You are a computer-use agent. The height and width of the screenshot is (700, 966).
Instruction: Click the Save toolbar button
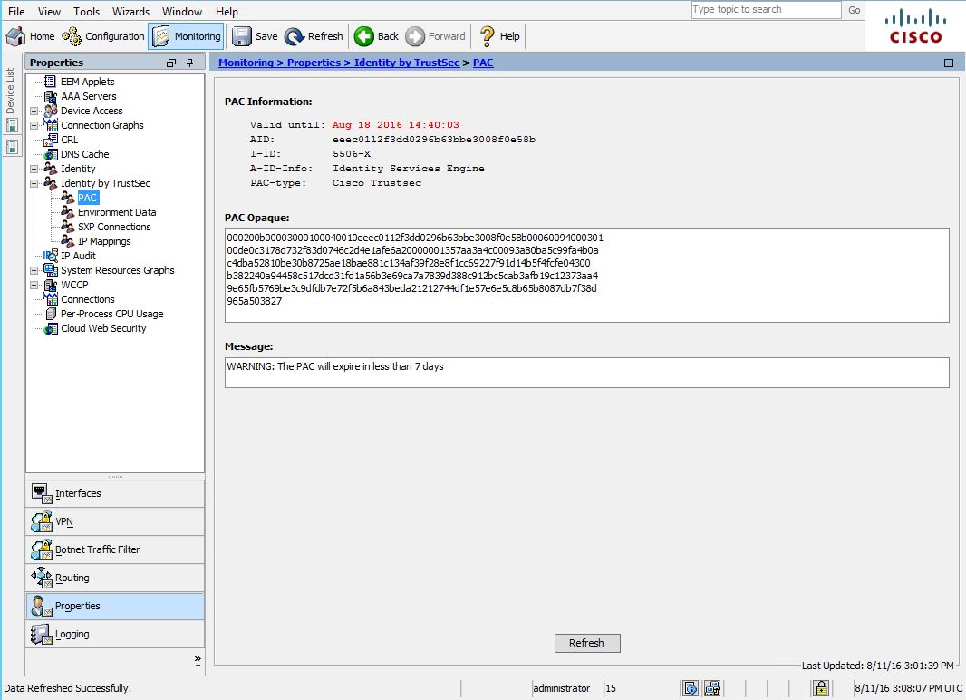(x=255, y=36)
